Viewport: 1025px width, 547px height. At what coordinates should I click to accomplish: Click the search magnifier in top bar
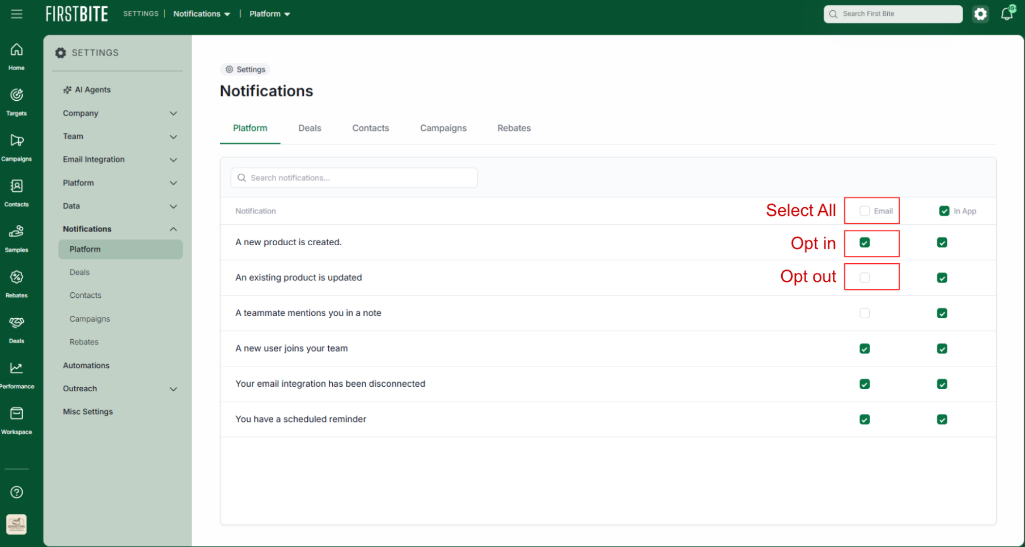point(833,14)
